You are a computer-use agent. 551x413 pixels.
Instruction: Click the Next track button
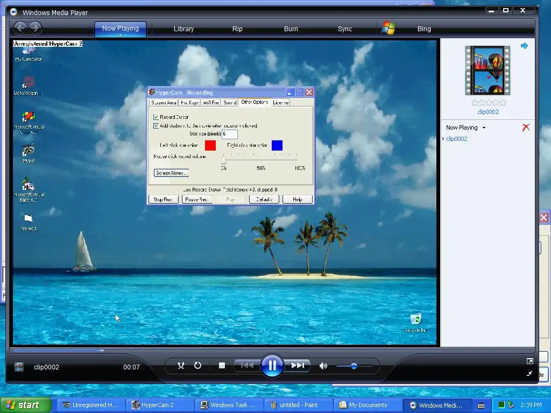pos(298,366)
